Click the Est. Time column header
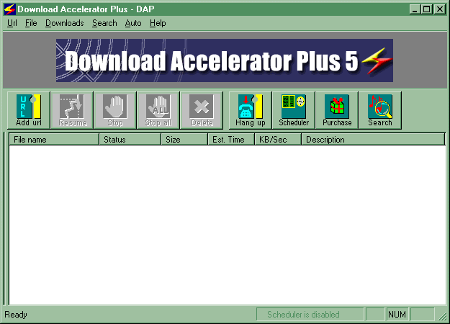Image resolution: width=450 pixels, height=324 pixels. point(230,140)
